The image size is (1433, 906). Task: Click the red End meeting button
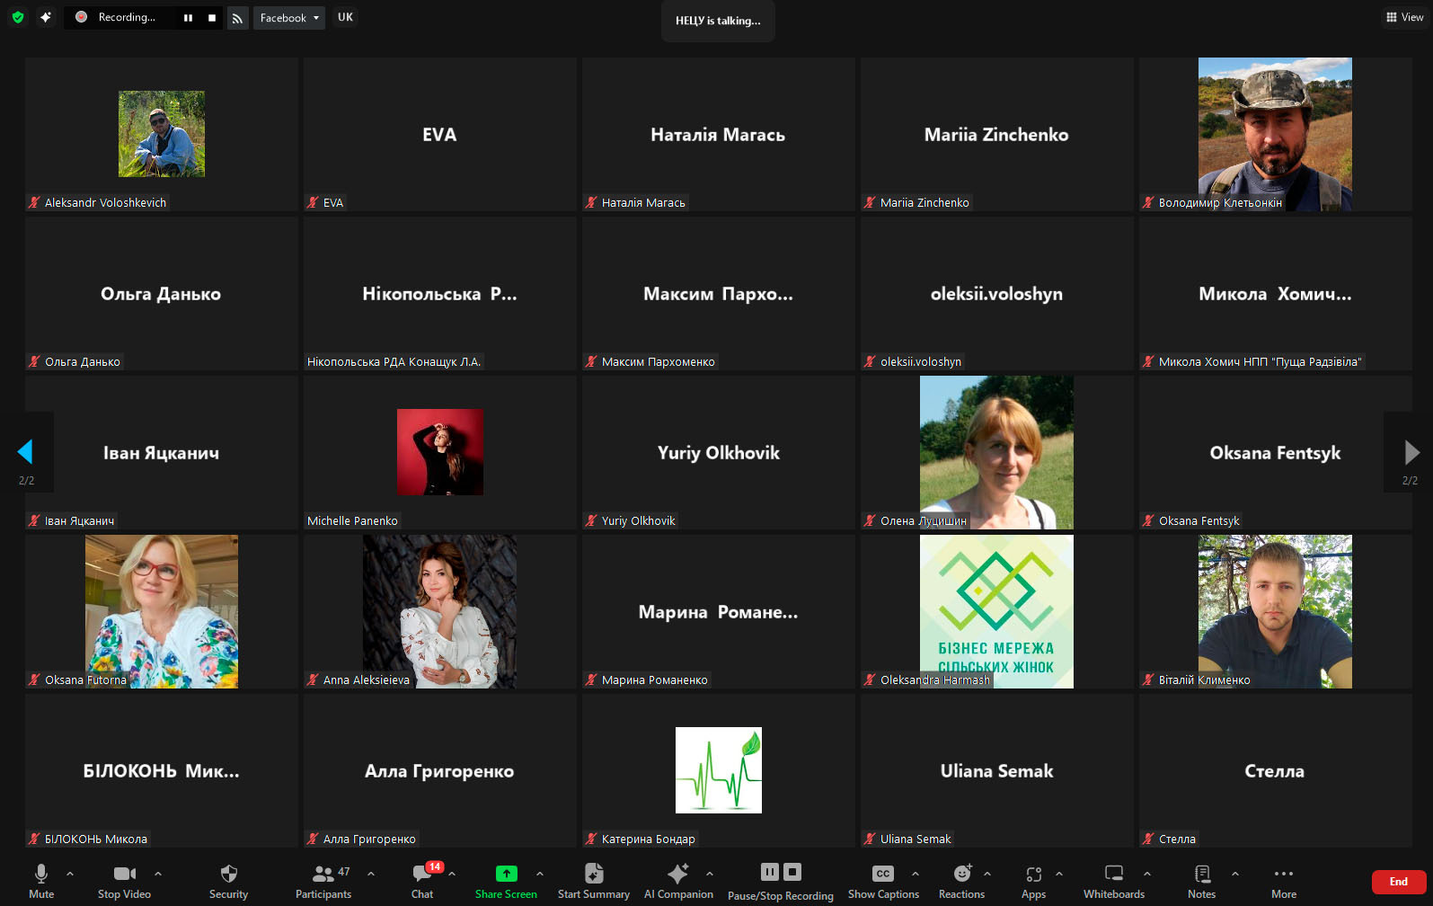coord(1398,882)
